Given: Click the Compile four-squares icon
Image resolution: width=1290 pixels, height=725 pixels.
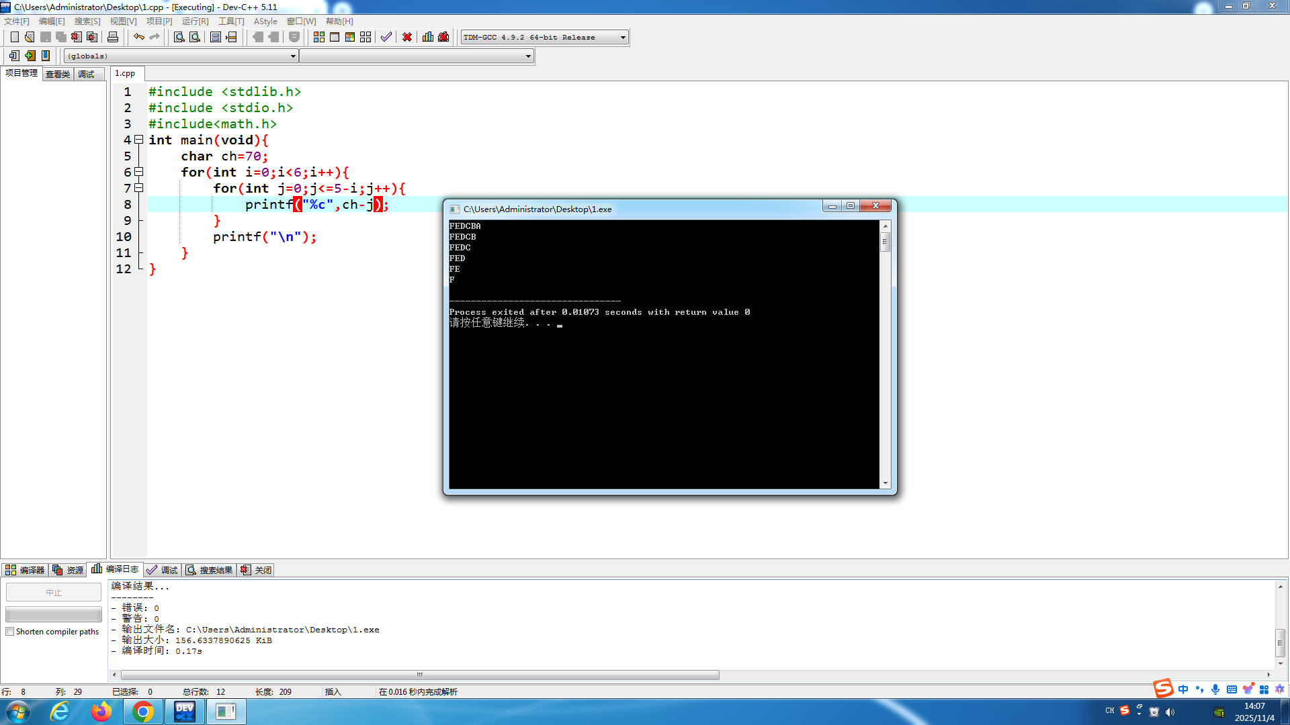Looking at the screenshot, I should pos(319,37).
